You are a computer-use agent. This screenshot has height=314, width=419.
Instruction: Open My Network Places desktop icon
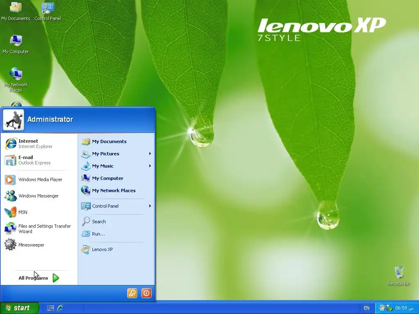pyautogui.click(x=16, y=80)
